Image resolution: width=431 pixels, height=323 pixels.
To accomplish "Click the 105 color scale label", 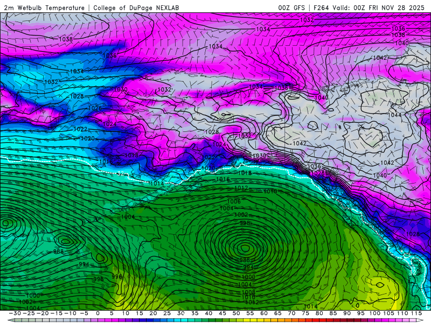I will click(388, 313).
